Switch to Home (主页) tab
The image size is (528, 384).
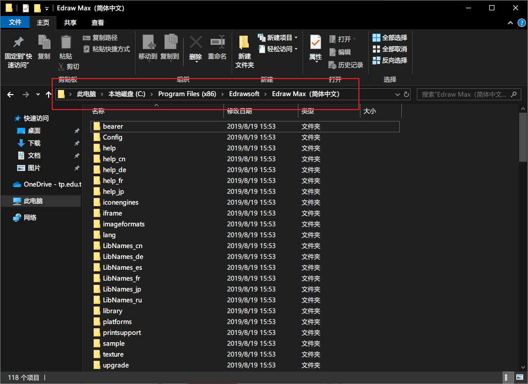click(x=43, y=23)
